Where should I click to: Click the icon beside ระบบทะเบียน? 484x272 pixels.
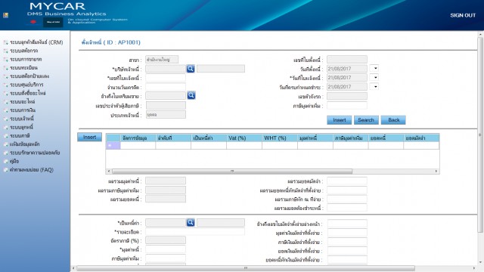point(5,68)
